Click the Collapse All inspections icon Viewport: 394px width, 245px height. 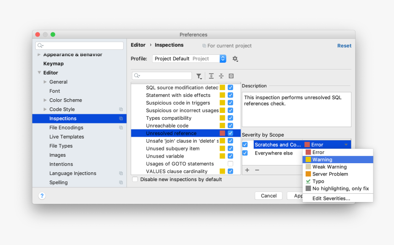pyautogui.click(x=221, y=76)
